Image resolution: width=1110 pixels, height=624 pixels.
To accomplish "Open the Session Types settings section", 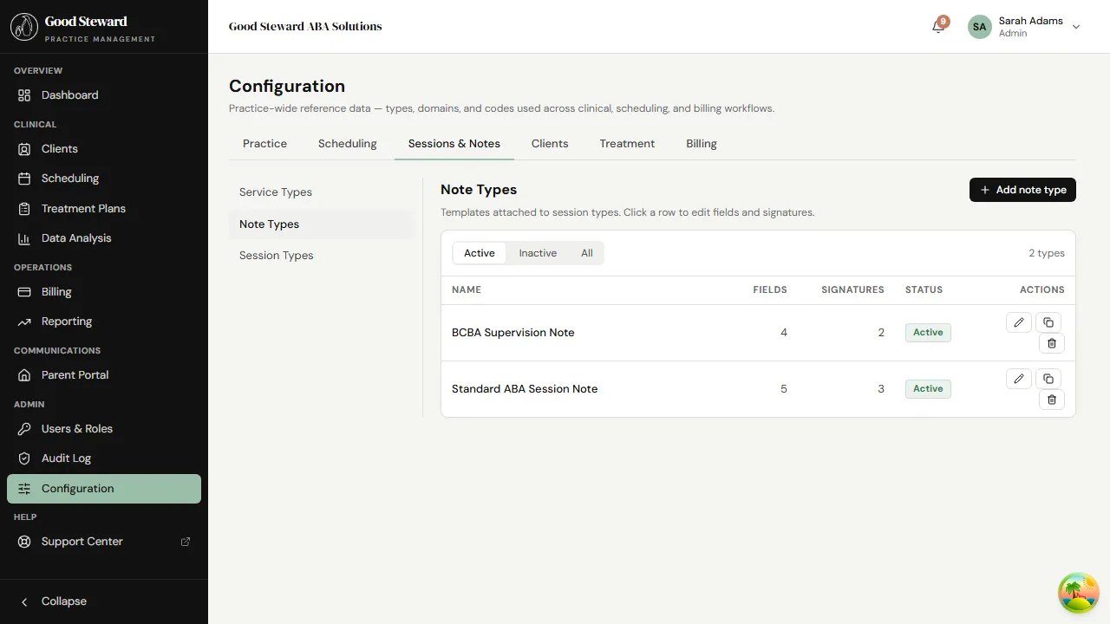I will pos(276,255).
